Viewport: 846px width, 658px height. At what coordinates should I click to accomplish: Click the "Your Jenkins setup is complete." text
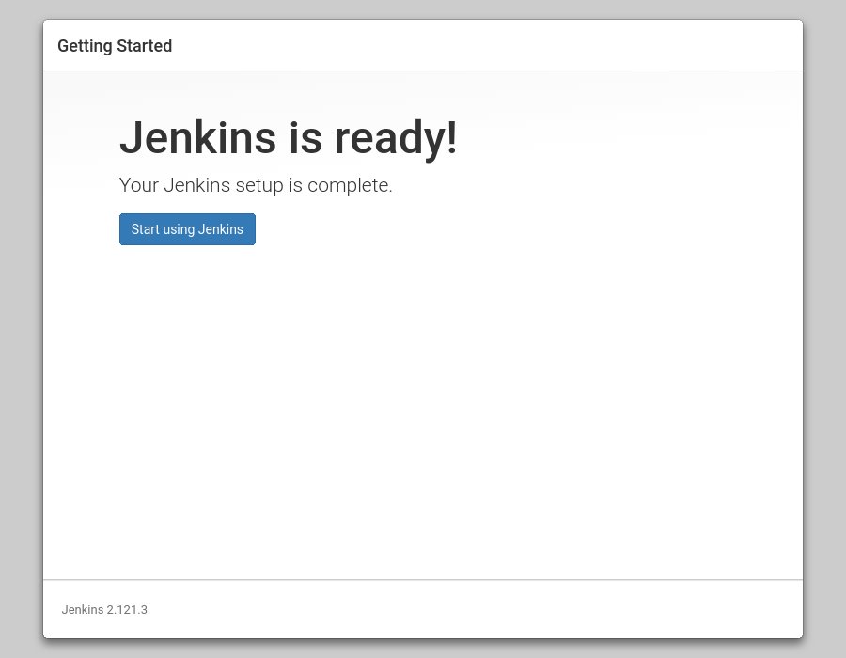[x=256, y=185]
